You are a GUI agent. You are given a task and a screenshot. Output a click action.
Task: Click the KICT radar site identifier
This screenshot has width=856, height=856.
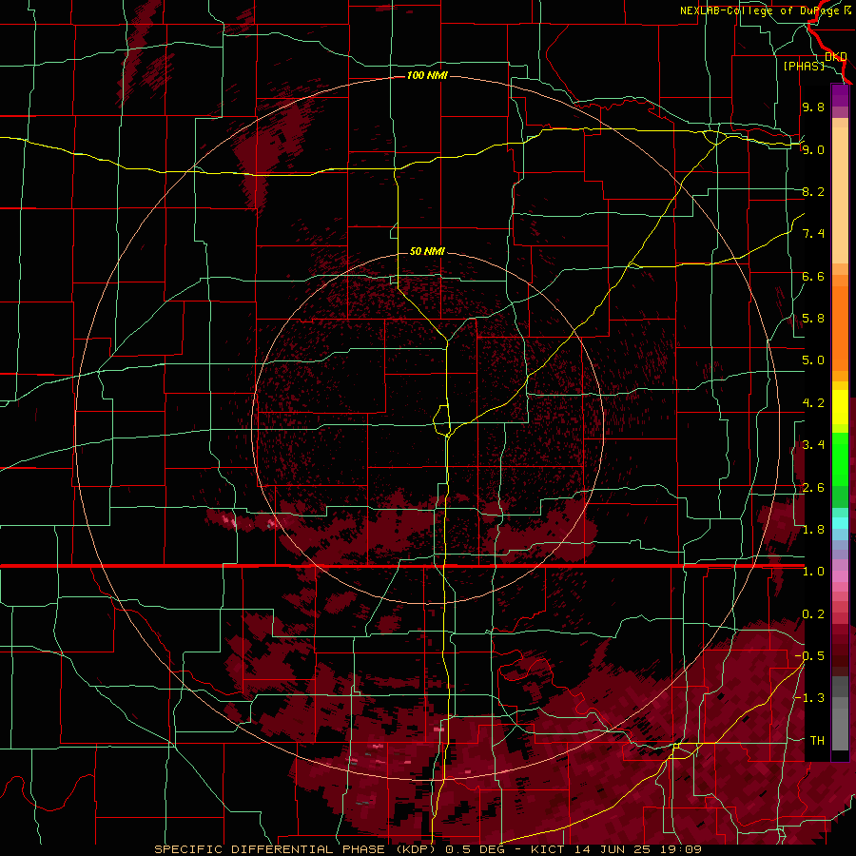550,849
